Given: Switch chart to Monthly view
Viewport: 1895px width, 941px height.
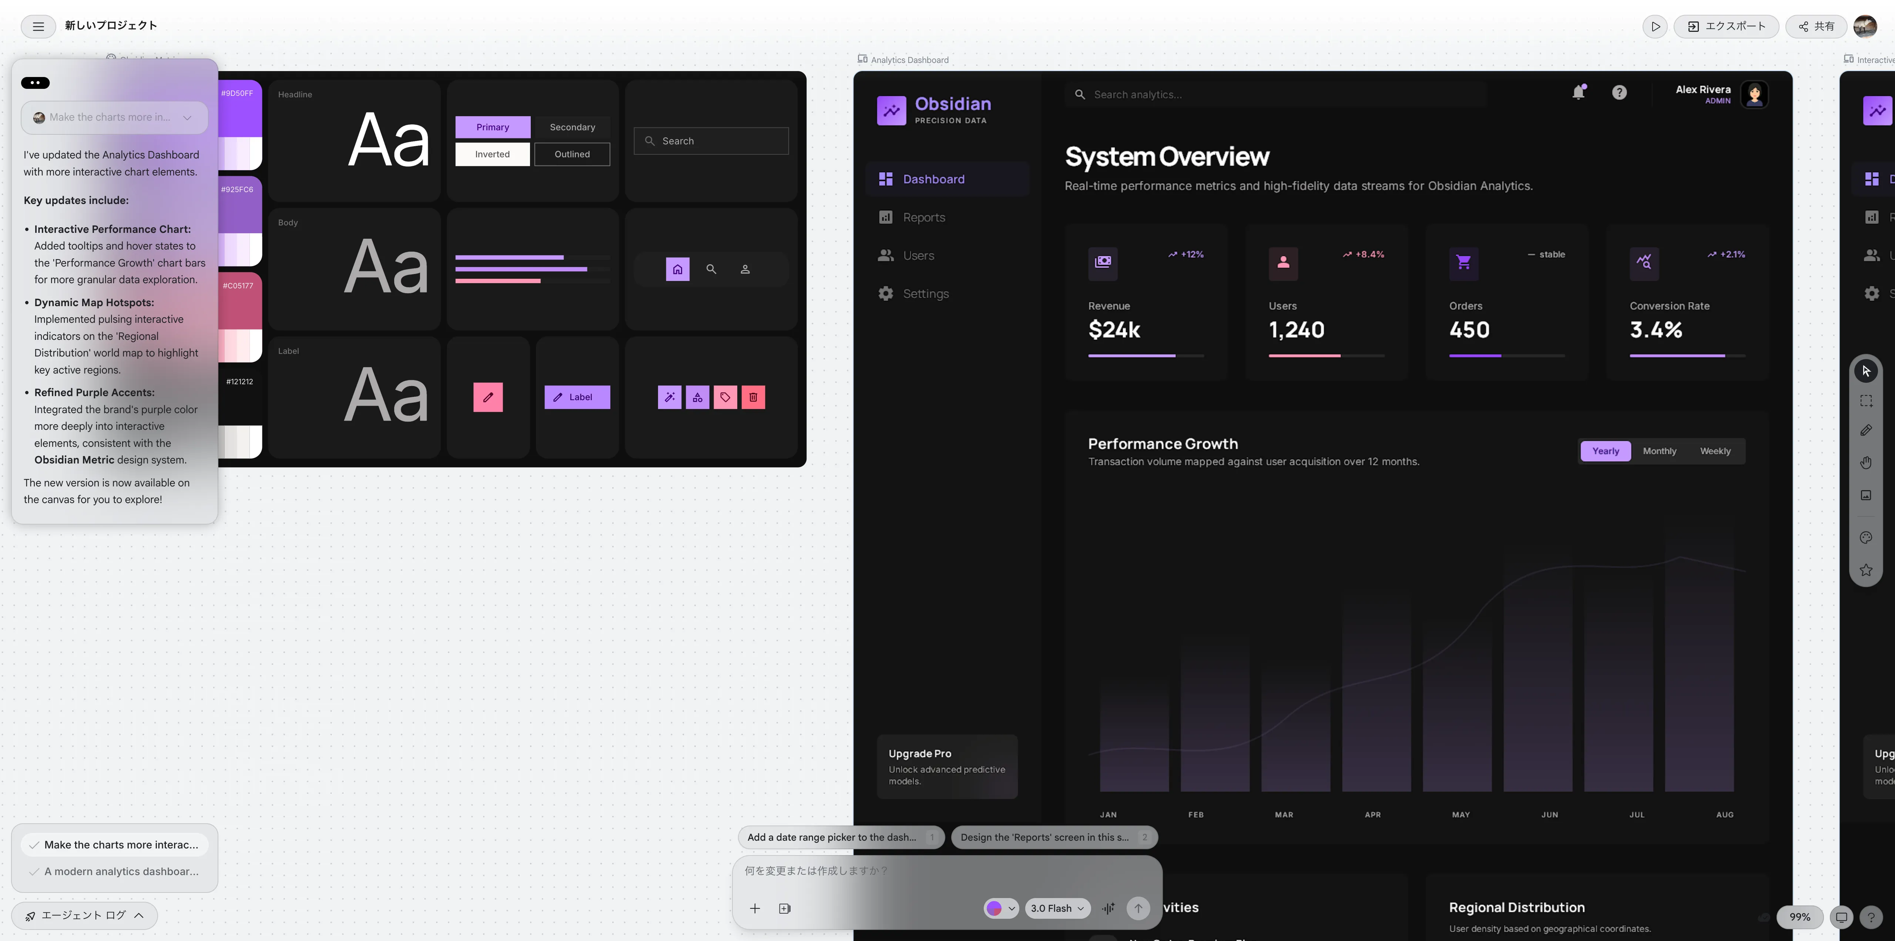Looking at the screenshot, I should click(1659, 451).
